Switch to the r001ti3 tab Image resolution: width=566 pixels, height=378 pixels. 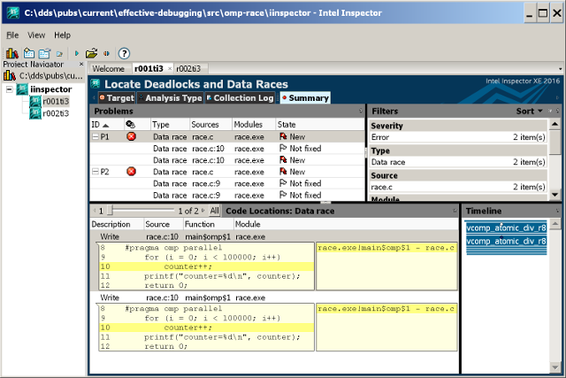[x=149, y=69]
